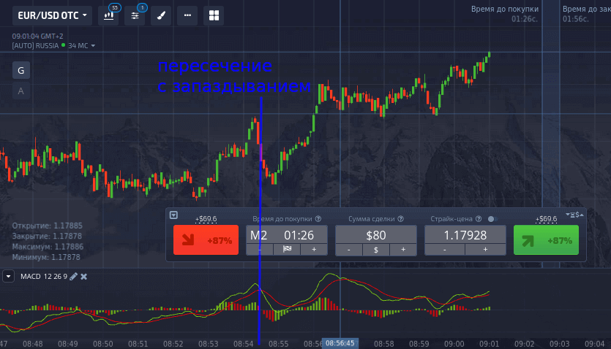Expand the Russia server ping dropdown
This screenshot has width=611, height=349.
point(93,45)
